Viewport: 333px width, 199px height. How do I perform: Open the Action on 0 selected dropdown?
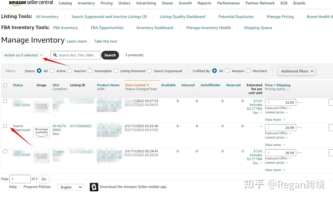23,55
